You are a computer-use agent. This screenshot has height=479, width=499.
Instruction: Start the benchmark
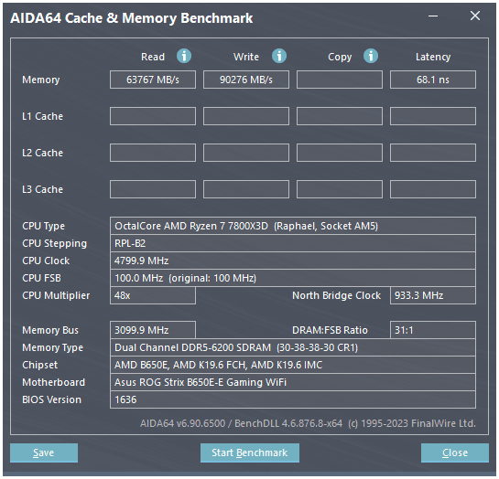coord(250,452)
